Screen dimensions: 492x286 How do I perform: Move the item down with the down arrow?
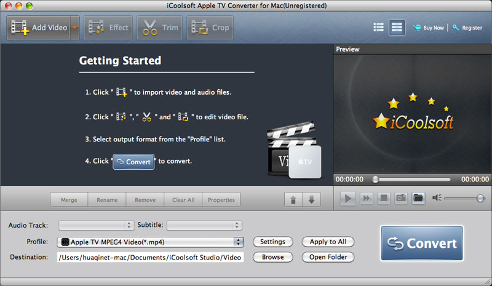tap(311, 200)
